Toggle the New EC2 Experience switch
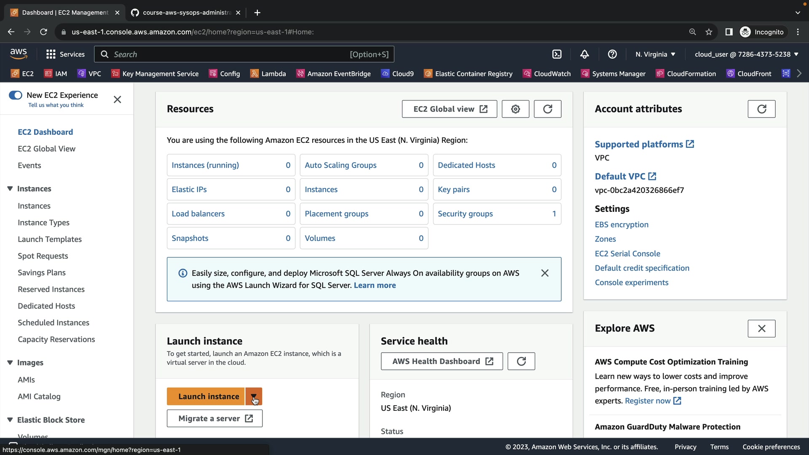809x455 pixels. [16, 95]
